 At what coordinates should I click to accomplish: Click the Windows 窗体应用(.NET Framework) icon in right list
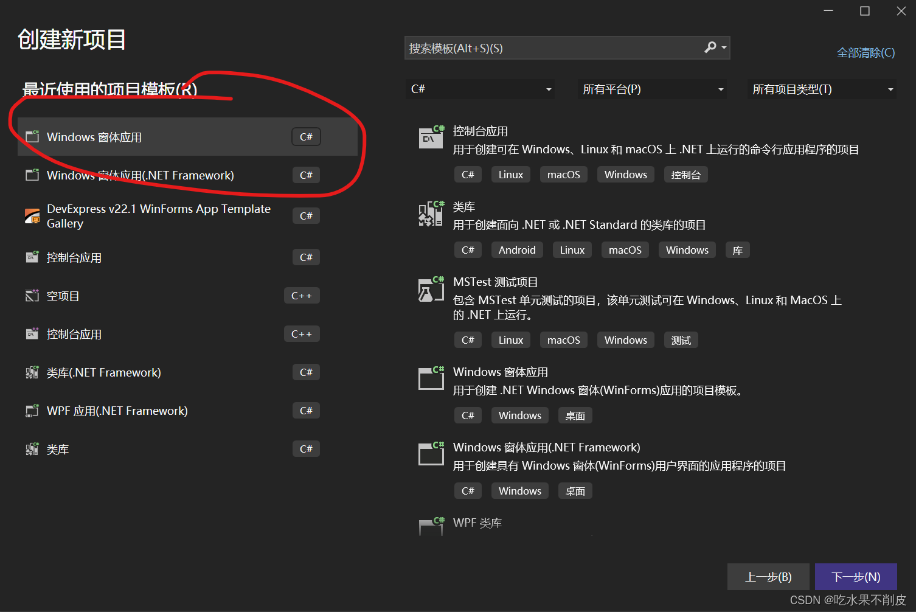pyautogui.click(x=431, y=453)
